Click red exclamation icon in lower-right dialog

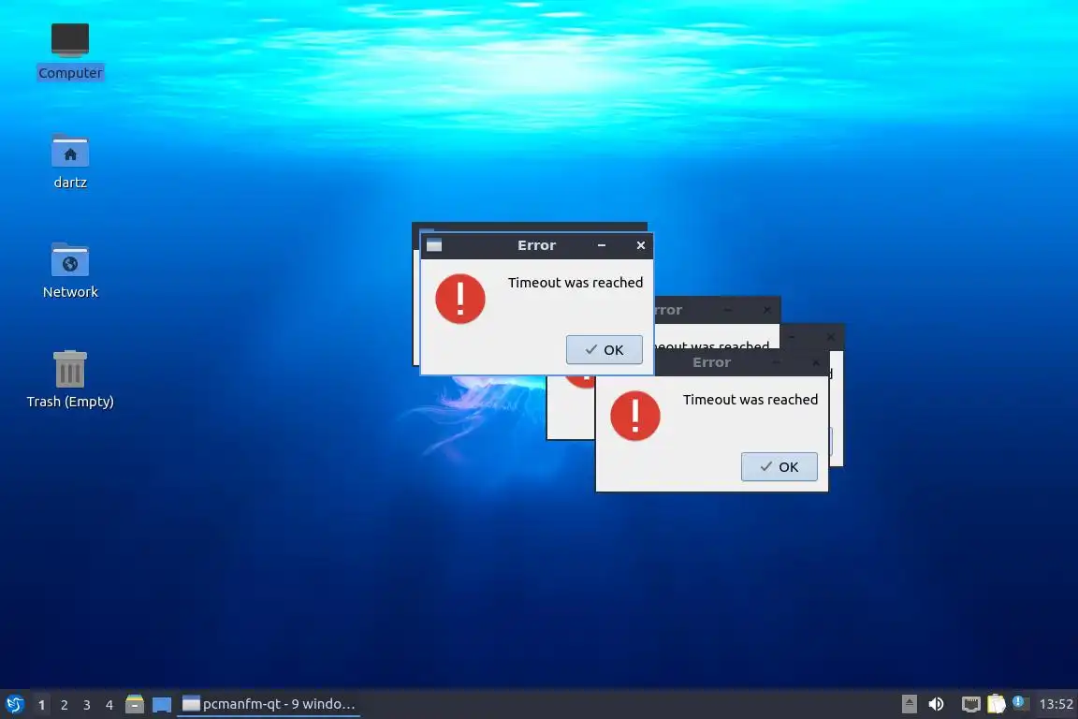pyautogui.click(x=634, y=416)
